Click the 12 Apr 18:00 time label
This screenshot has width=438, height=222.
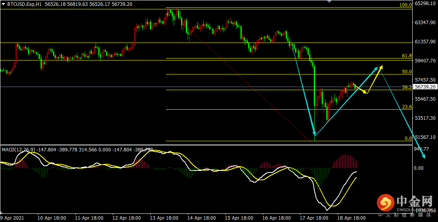[x=126, y=218]
